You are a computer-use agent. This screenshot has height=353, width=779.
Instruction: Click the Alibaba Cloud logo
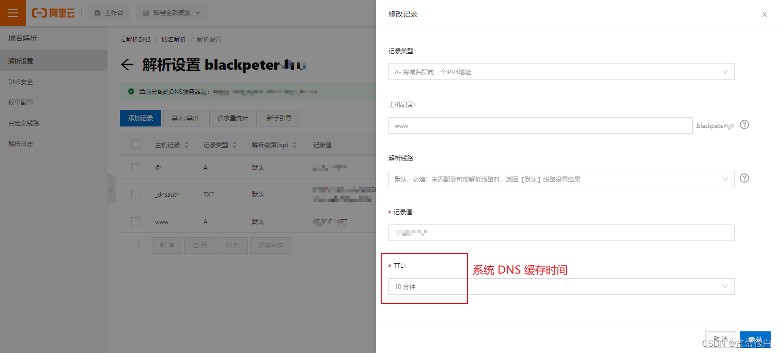[x=53, y=13]
